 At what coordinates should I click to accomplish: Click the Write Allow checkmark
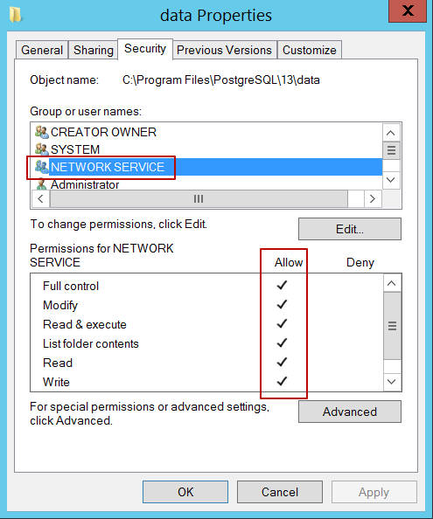tap(282, 381)
